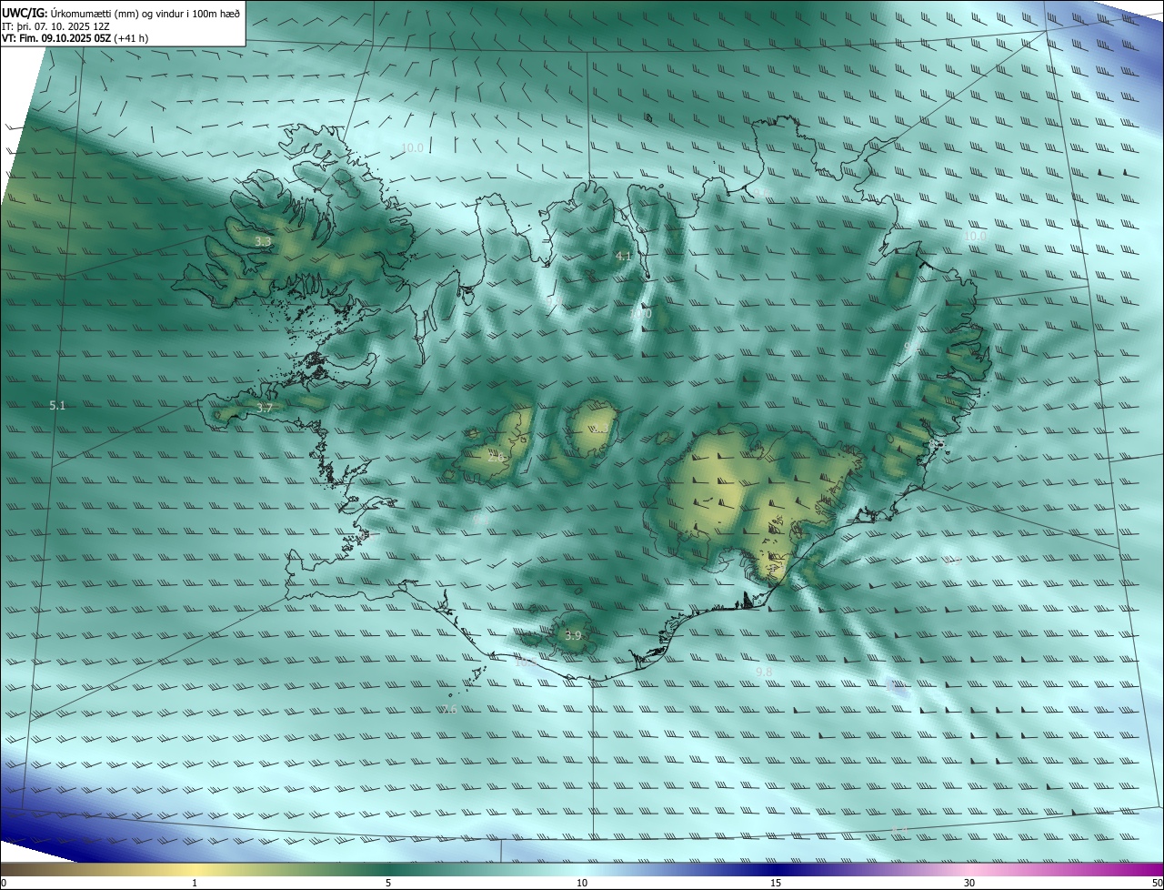Click the "7.6" value south of Iceland
The width and height of the screenshot is (1164, 890).
pyautogui.click(x=449, y=709)
